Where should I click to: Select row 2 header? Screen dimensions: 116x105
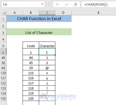pos(3,25)
